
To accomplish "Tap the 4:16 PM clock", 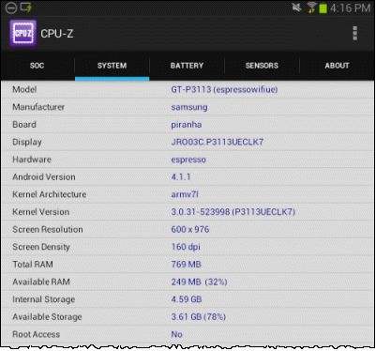I will 350,8.
